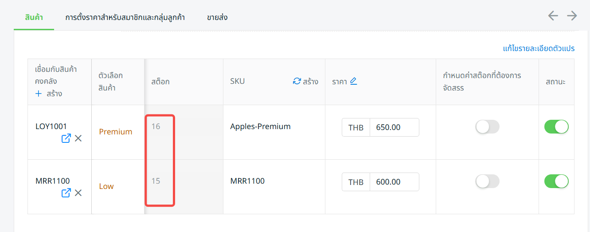Enable stock allocation for Low variant
Image resolution: width=590 pixels, height=232 pixels.
click(x=487, y=181)
